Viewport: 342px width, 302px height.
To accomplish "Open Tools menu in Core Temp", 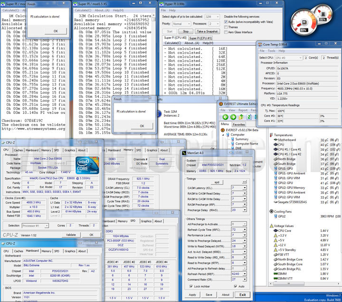I will tap(271, 51).
